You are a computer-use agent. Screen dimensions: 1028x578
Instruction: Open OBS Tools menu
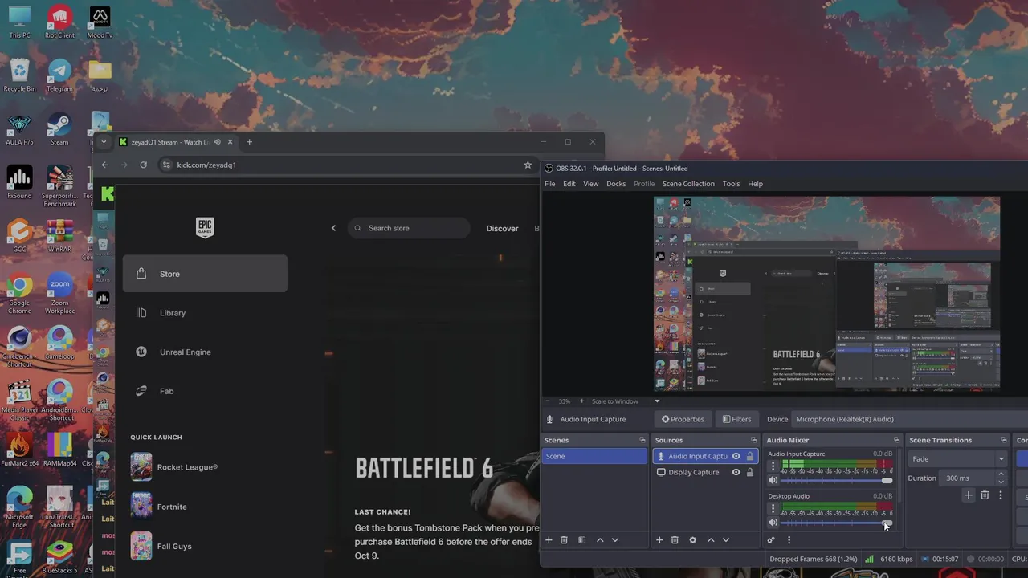click(731, 184)
